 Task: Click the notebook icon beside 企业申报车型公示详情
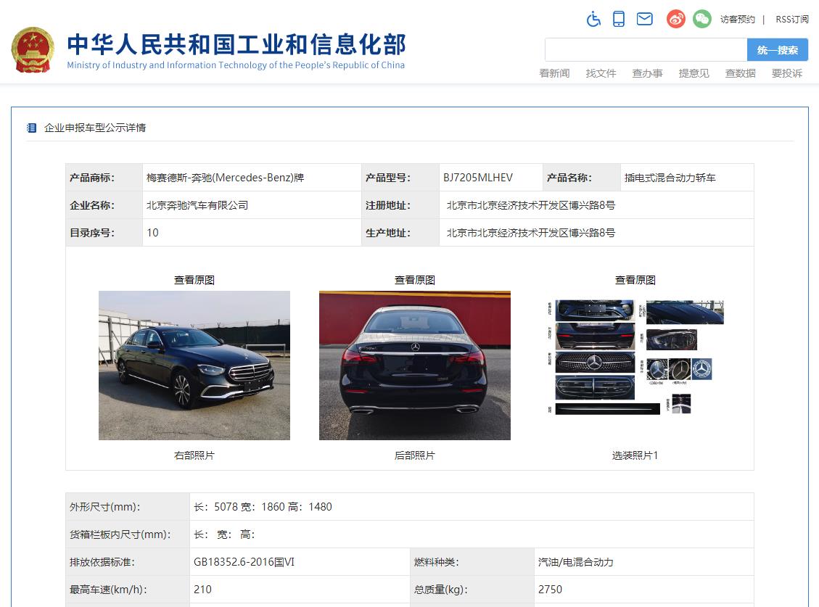click(x=31, y=128)
